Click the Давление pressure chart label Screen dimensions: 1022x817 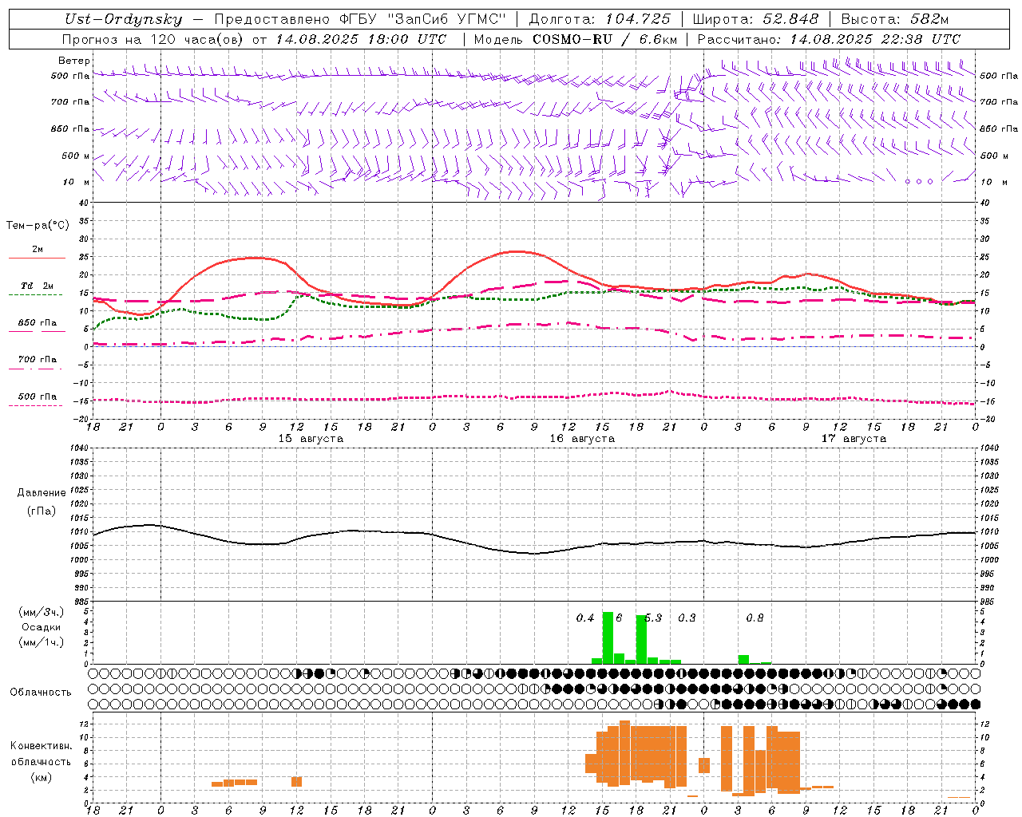[42, 493]
